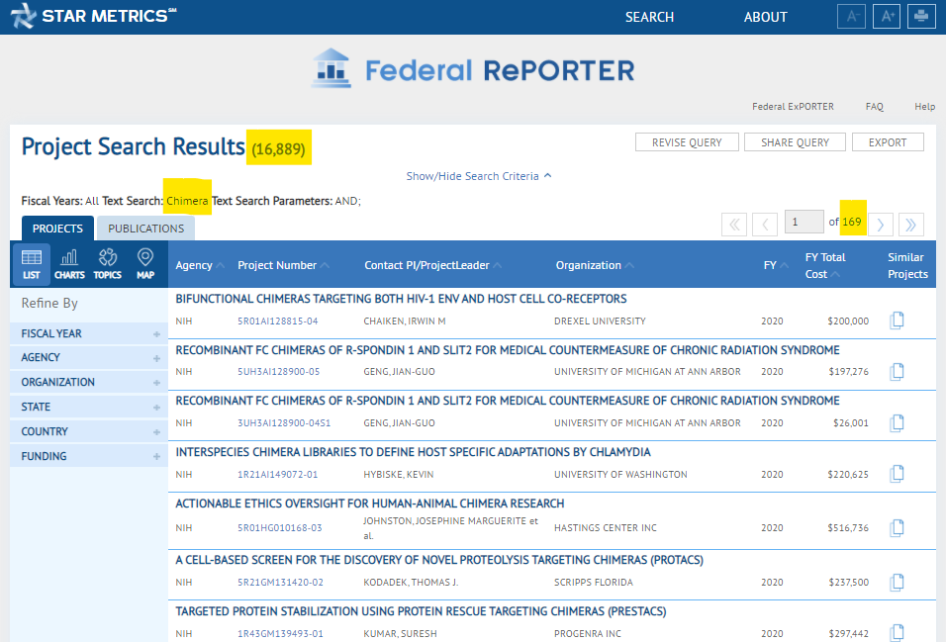Sort results by Project Number column
The height and width of the screenshot is (642, 946).
[283, 265]
